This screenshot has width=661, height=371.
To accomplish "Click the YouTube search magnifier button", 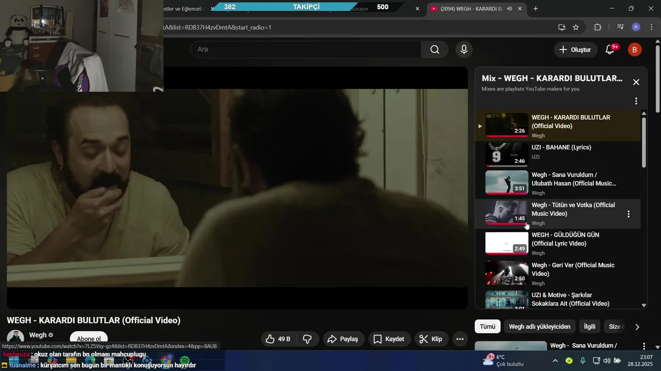I will click(x=435, y=49).
